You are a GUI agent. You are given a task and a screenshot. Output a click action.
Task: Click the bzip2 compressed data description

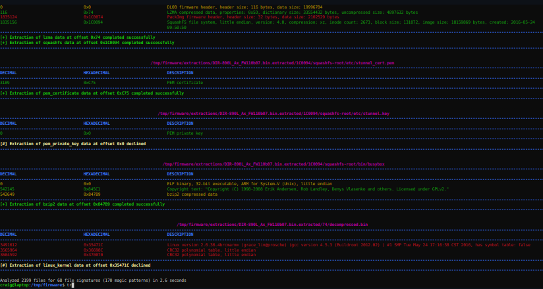[192, 194]
